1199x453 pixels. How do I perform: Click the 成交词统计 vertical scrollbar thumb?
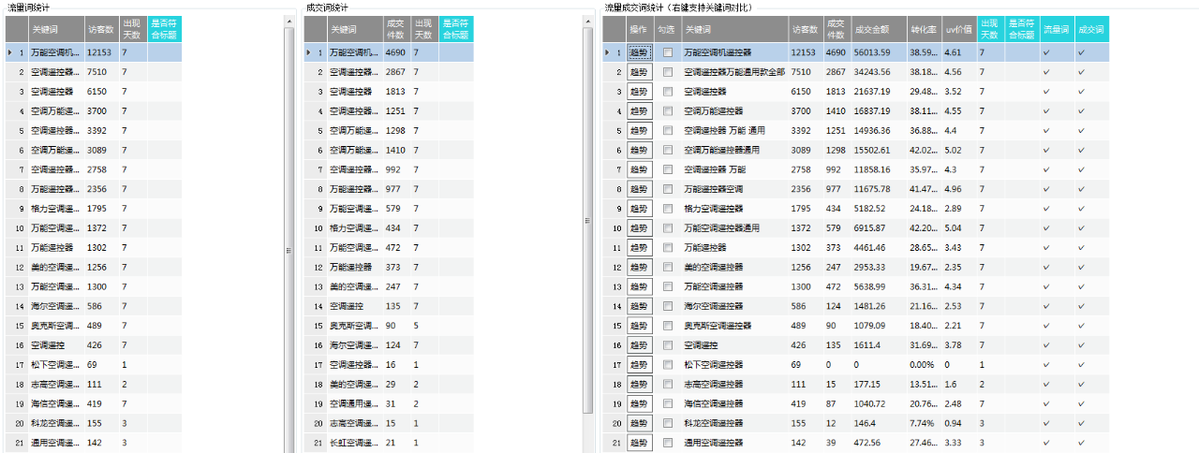pos(588,221)
